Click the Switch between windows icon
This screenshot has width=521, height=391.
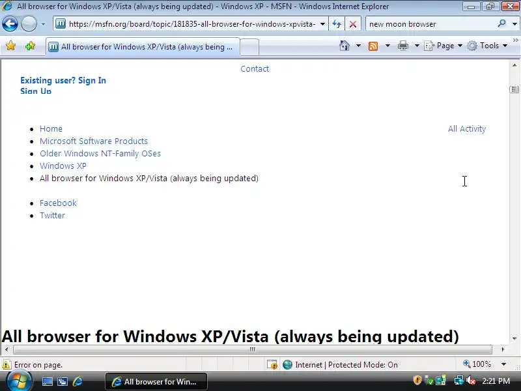click(x=63, y=381)
